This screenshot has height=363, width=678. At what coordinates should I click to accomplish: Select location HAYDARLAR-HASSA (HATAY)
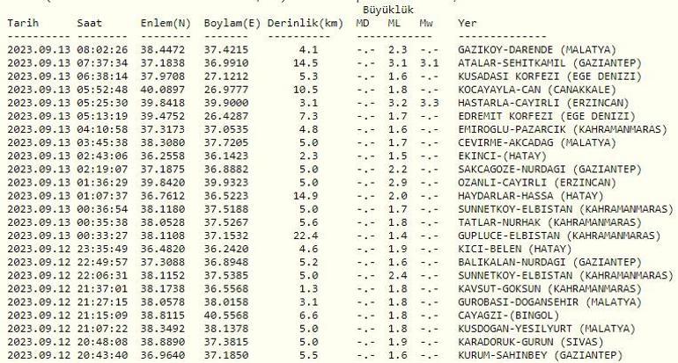pyautogui.click(x=531, y=196)
